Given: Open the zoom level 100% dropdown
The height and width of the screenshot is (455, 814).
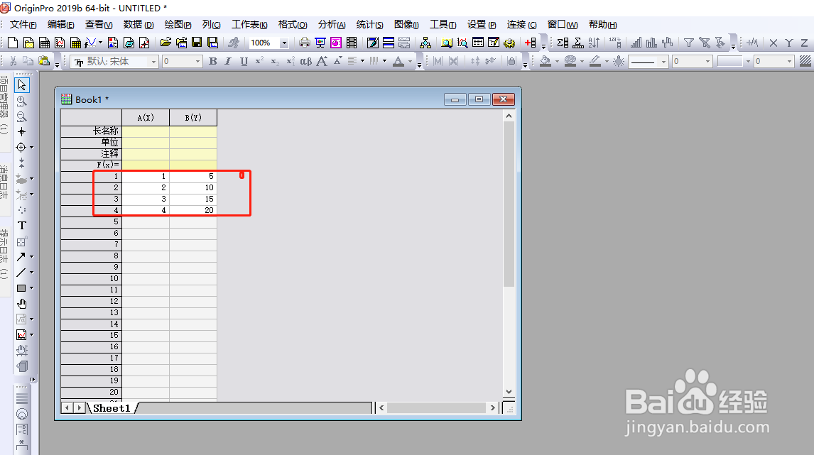Looking at the screenshot, I should [284, 43].
